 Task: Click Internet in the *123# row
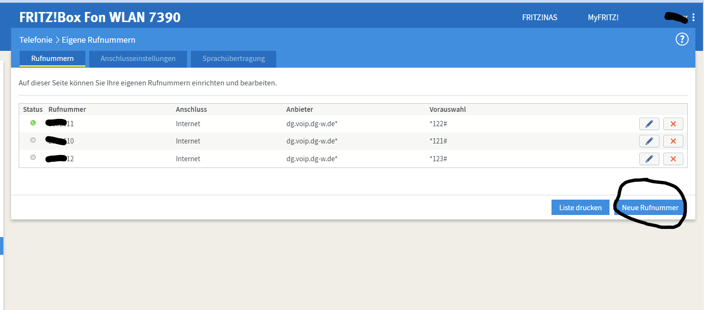pos(188,159)
